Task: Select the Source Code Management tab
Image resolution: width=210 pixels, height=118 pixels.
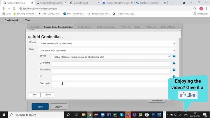Action: point(58,27)
